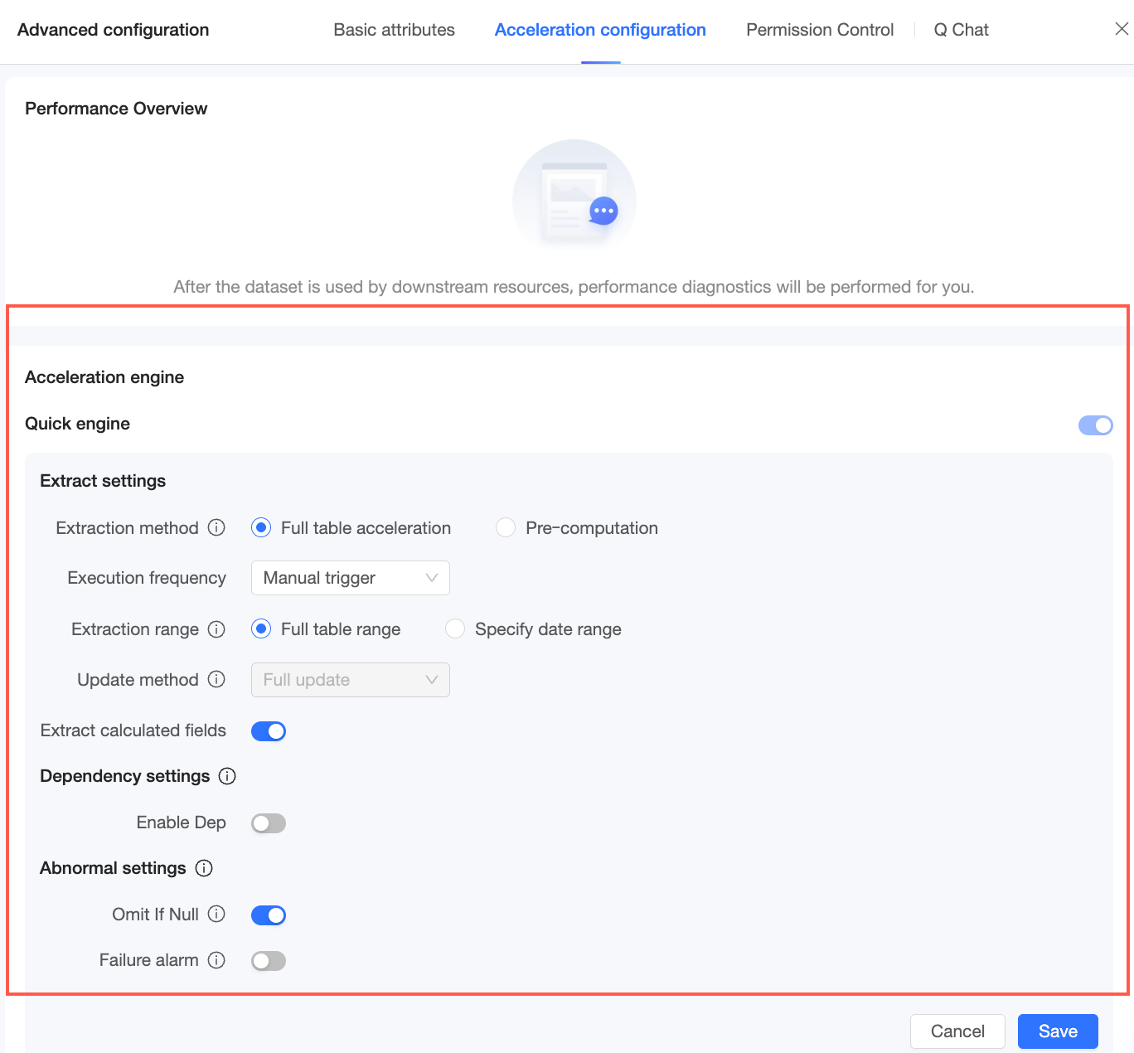Toggle the Quick engine switch
Screen dimensions: 1134x1053
1095,425
